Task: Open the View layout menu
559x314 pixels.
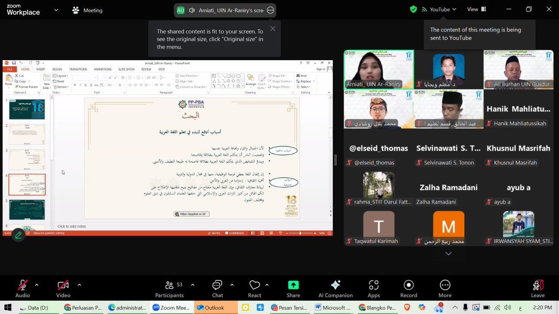Action: (x=476, y=9)
